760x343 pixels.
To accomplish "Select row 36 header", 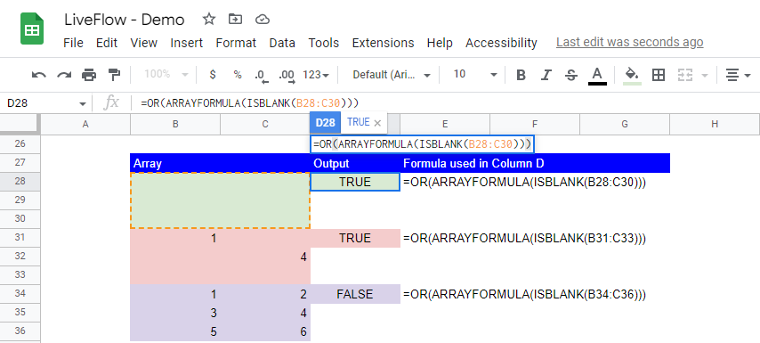I will [20, 331].
